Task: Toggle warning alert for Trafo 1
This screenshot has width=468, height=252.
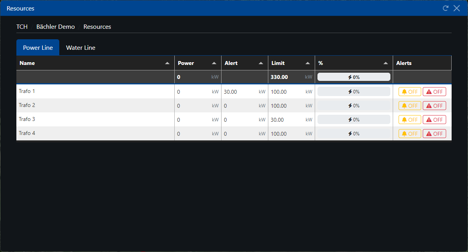Action: (434, 92)
